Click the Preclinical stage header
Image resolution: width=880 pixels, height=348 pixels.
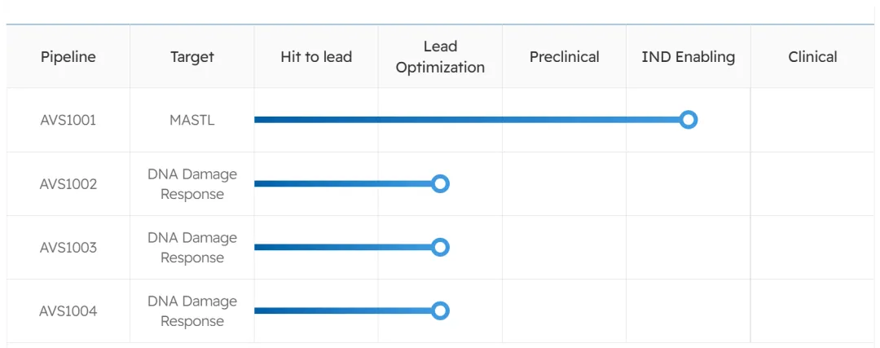(564, 57)
